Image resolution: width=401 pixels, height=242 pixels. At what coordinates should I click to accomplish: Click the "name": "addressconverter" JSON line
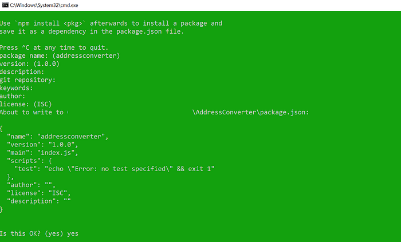[57, 137]
